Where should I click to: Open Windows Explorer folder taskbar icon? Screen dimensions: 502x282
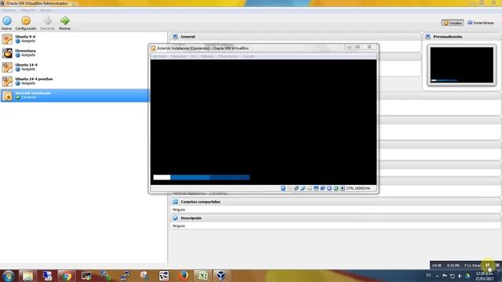[x=28, y=276]
